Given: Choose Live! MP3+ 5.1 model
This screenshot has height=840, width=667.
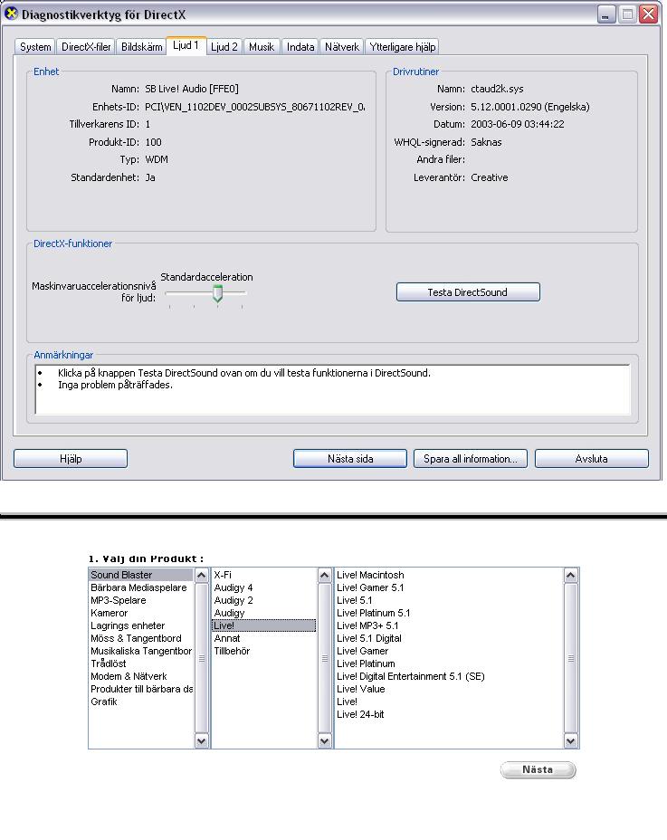Looking at the screenshot, I should [449, 625].
